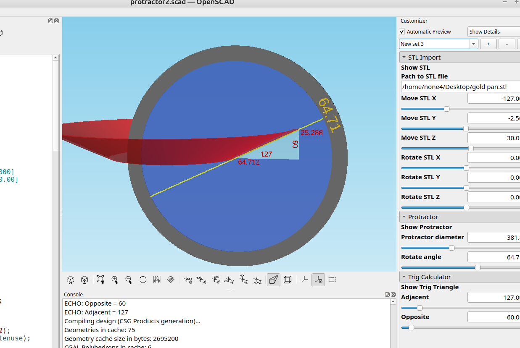Click the minus button to remove preset
This screenshot has width=520, height=348.
(x=507, y=44)
